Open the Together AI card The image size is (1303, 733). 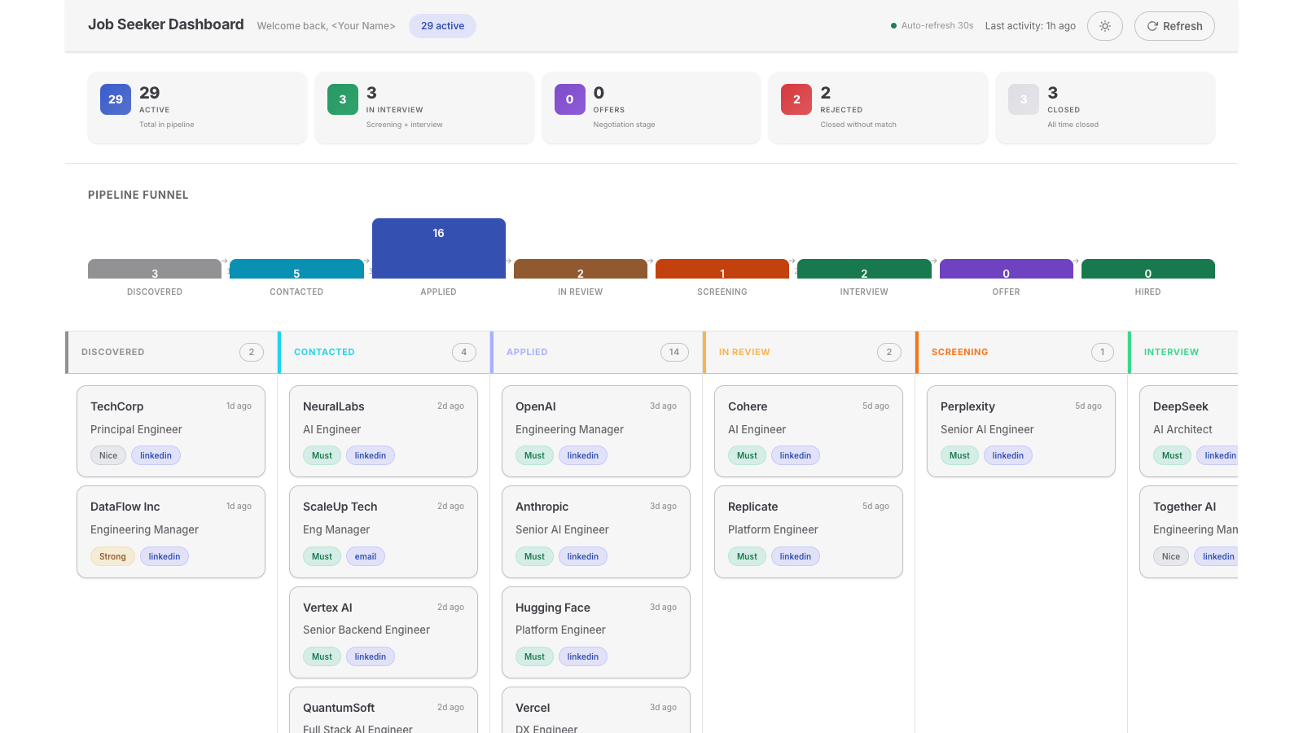[1189, 532]
